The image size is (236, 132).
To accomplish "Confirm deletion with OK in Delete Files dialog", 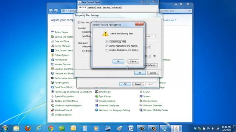I will click(118, 61).
